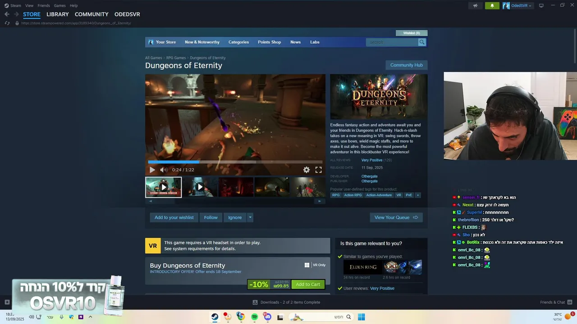The image size is (577, 324).
Task: Open Downloads status in bottom bar
Action: 286,302
